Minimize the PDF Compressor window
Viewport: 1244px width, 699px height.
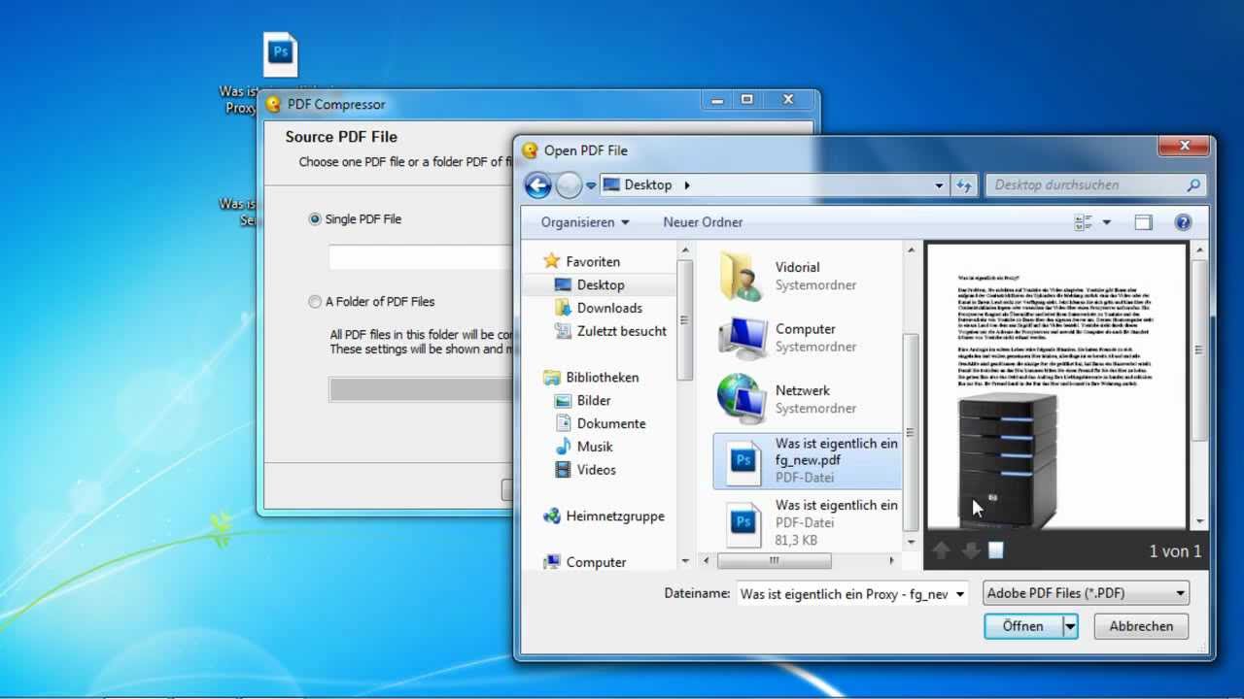717,100
